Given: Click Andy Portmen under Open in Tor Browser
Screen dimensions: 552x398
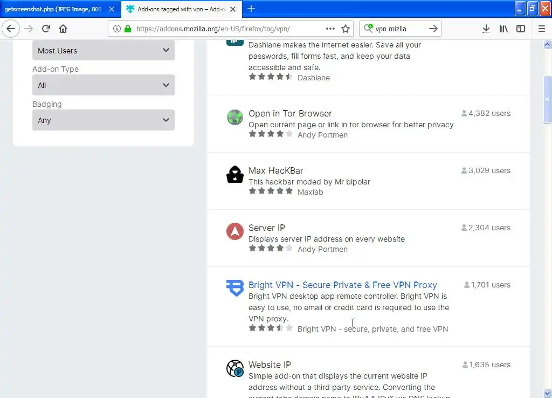Looking at the screenshot, I should pyautogui.click(x=322, y=135).
